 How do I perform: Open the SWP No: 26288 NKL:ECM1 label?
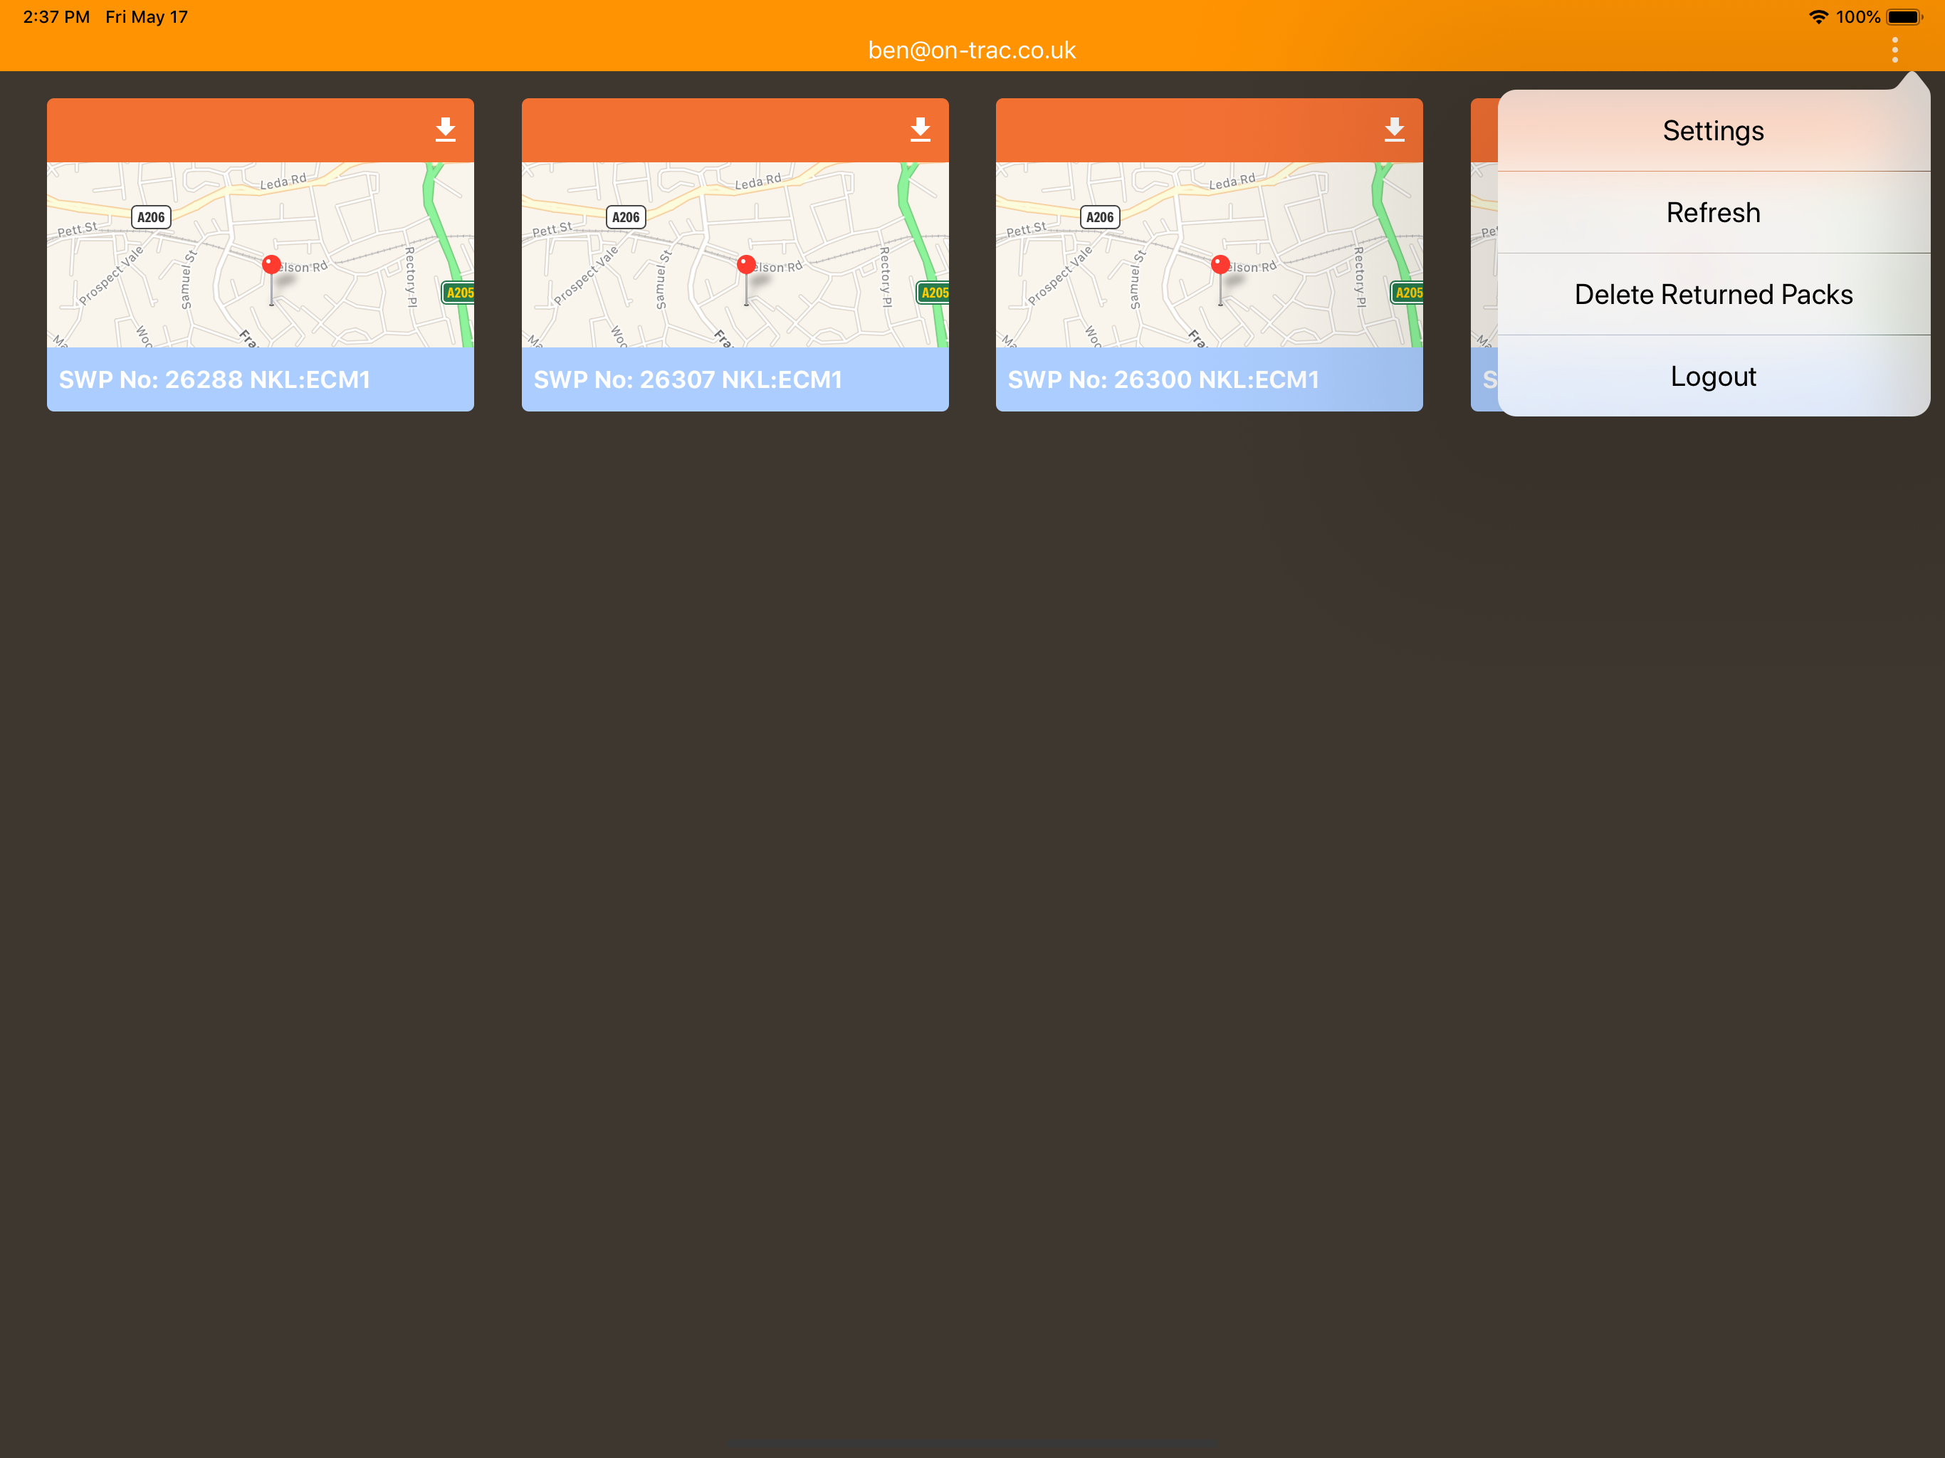214,379
